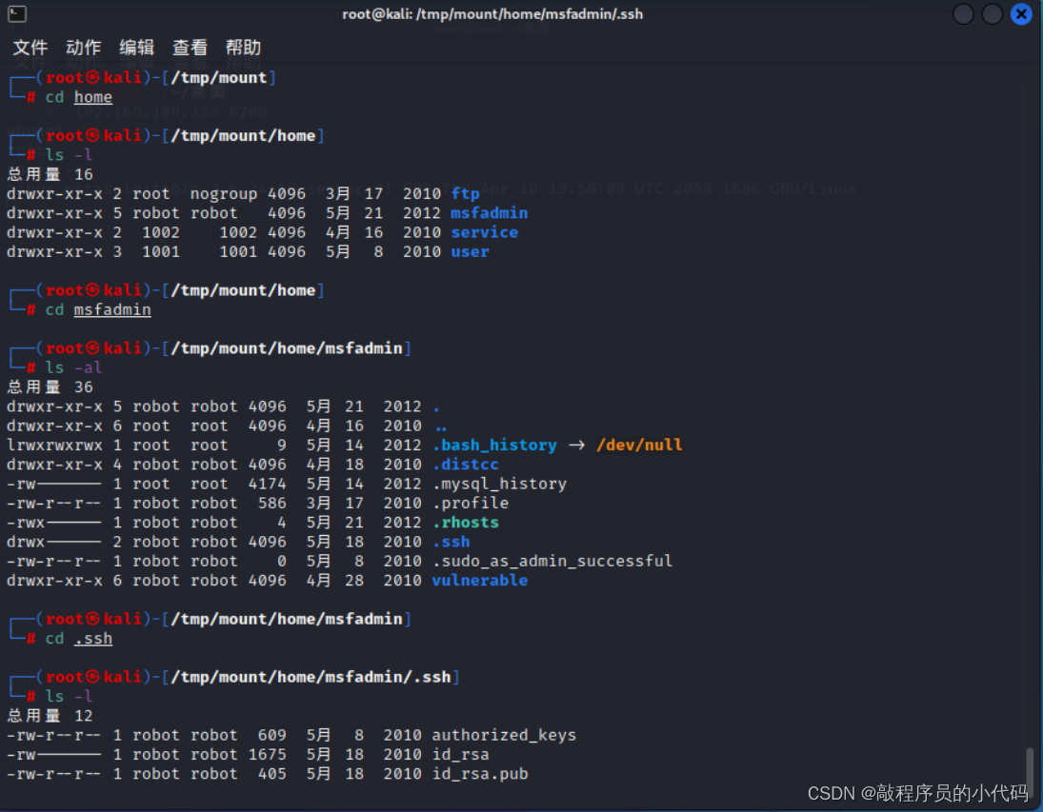Screen dimensions: 1043x812
Task: Click the green '.rhosts' filename
Action: coord(466,522)
